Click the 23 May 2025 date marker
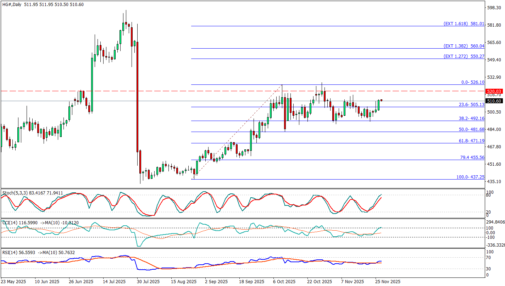 point(13,281)
